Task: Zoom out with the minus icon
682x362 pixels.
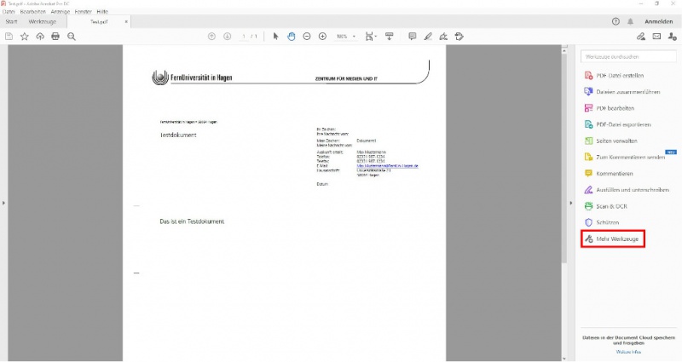Action: (307, 37)
